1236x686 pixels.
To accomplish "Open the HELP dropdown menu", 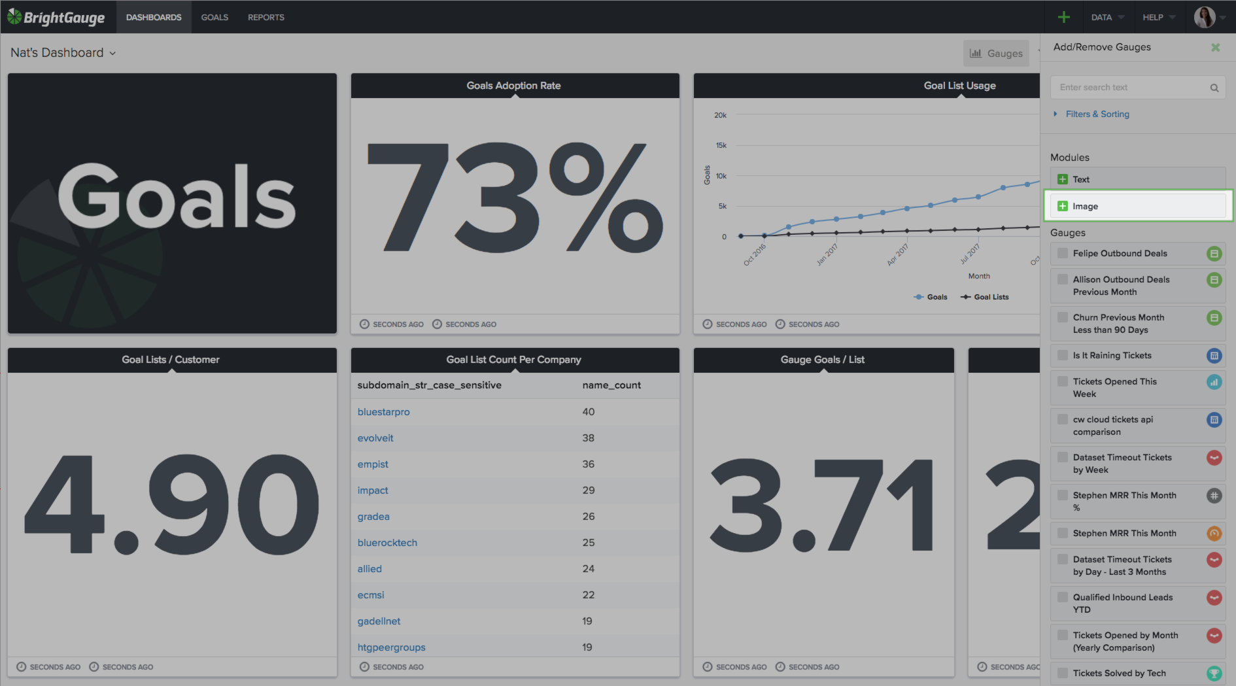I will [x=1159, y=17].
